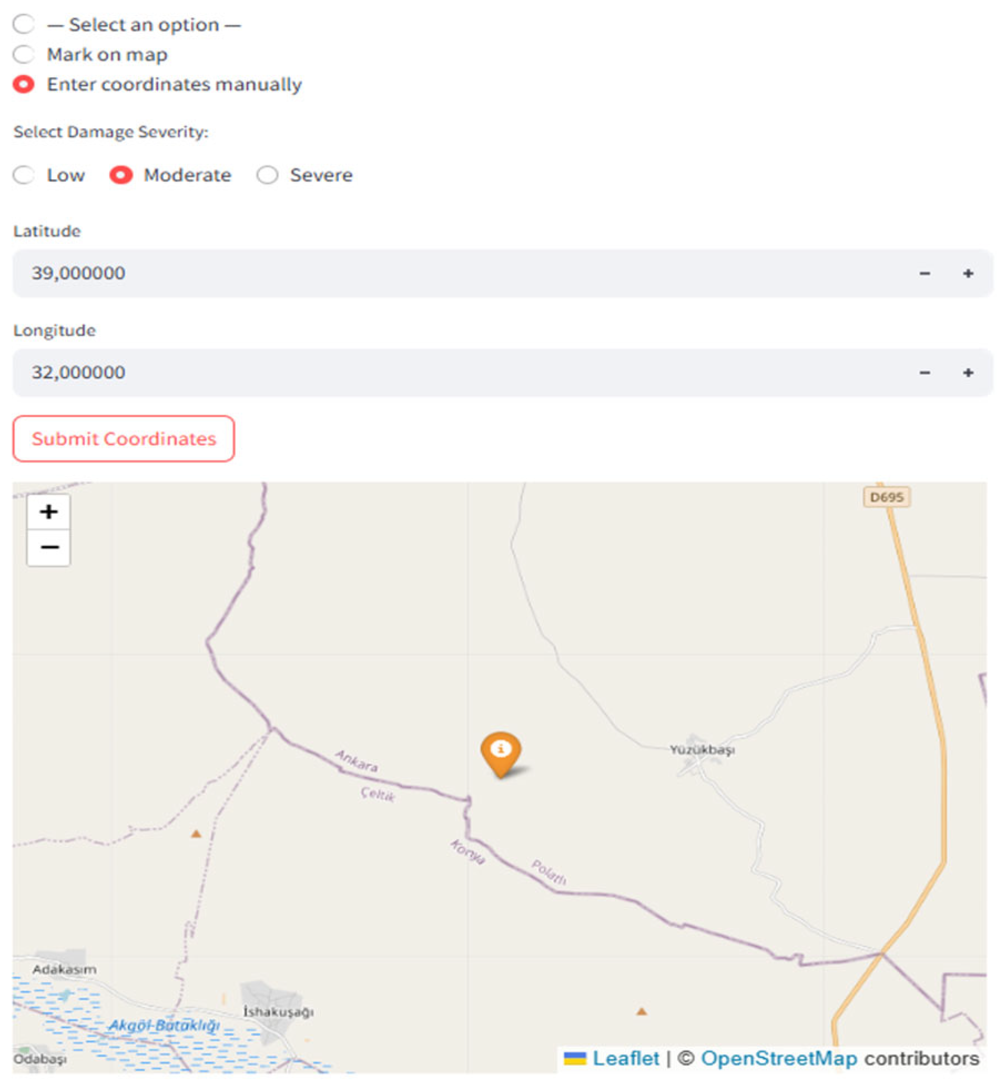Zoom out on the map
Image resolution: width=1001 pixels, height=1091 pixels.
(x=49, y=547)
